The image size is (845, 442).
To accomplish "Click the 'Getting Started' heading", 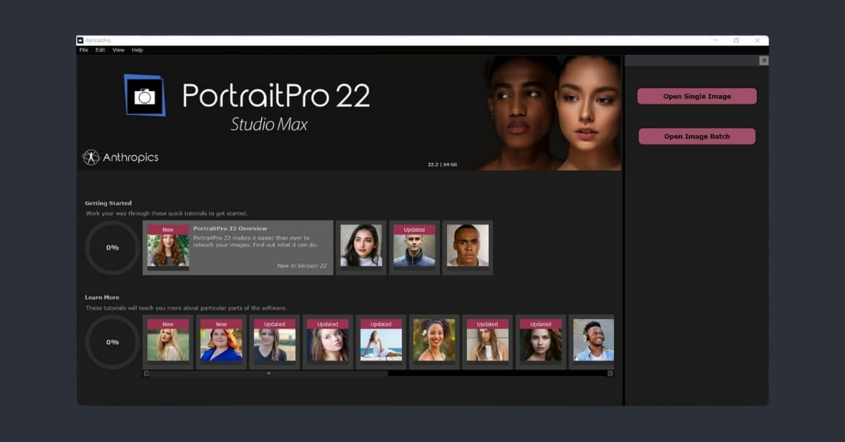I will (x=108, y=203).
